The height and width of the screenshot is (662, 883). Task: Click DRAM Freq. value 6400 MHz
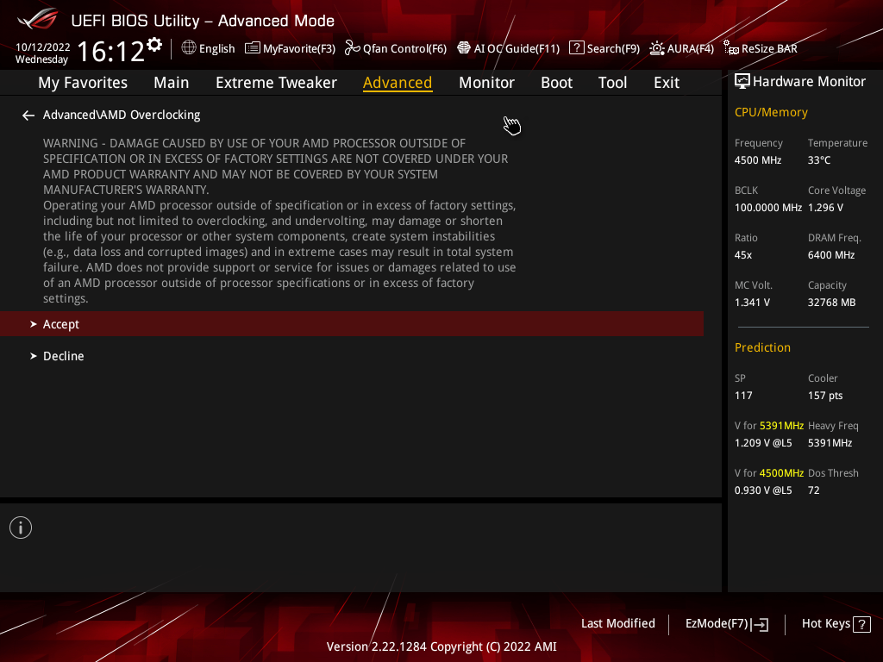click(x=831, y=255)
